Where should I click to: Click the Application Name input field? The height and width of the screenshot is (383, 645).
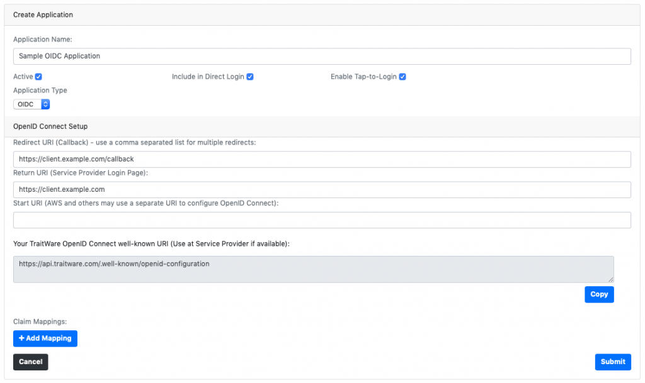click(x=322, y=56)
